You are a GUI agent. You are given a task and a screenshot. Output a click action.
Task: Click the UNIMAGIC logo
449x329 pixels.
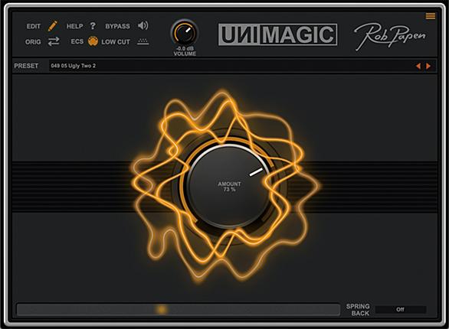[277, 34]
